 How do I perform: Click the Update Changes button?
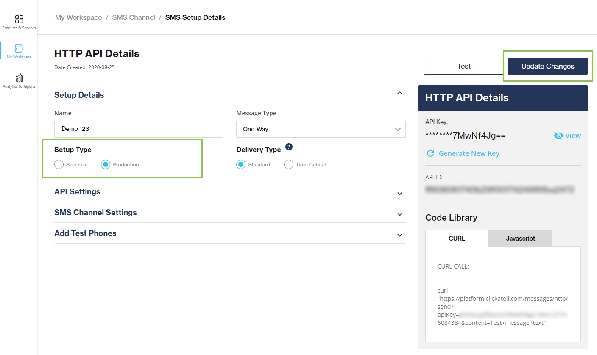(547, 66)
